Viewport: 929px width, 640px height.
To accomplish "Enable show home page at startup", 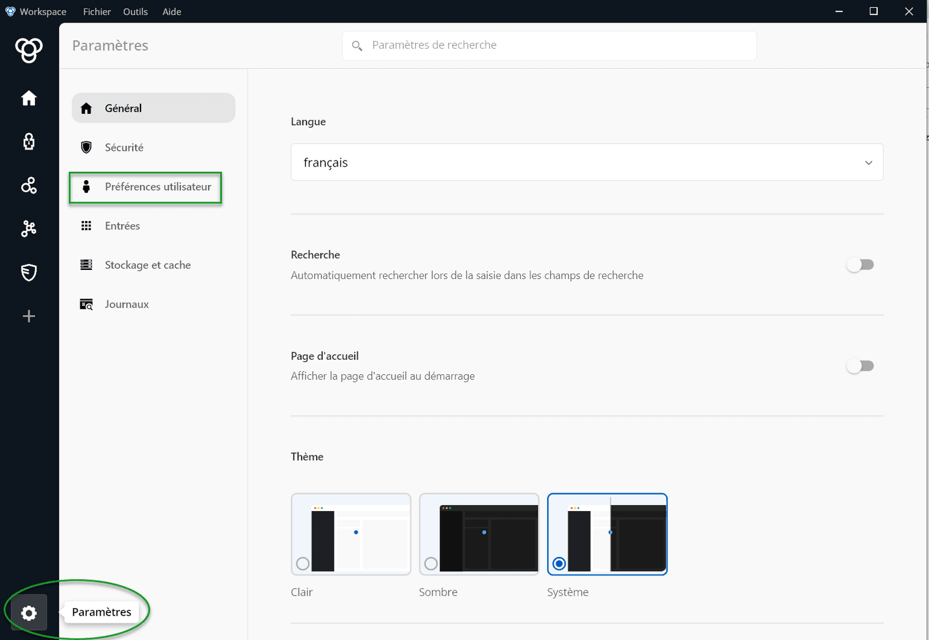I will click(861, 366).
